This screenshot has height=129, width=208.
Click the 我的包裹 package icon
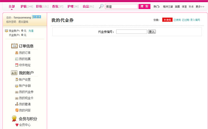[x=17, y=59]
